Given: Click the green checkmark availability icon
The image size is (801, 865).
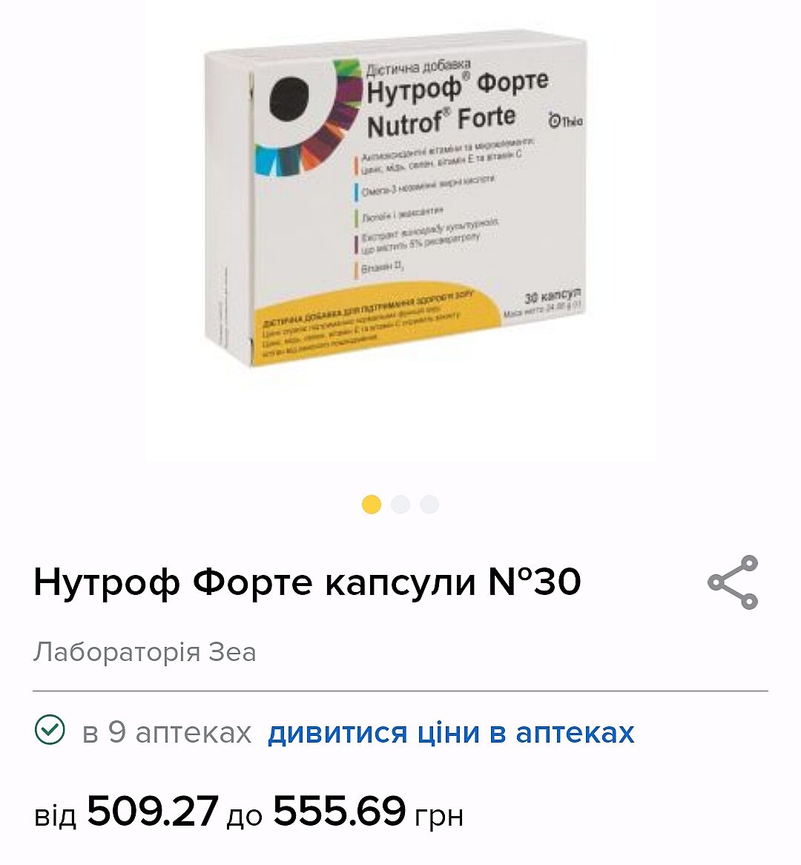Looking at the screenshot, I should coord(50,730).
